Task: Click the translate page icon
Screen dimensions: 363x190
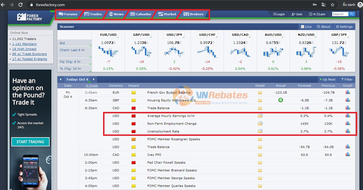Action: tap(323, 5)
